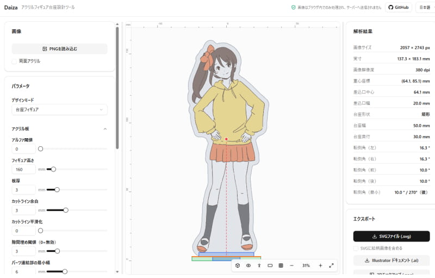
Task: Click the fullscreen expand arrows icon
Action: coord(331,265)
